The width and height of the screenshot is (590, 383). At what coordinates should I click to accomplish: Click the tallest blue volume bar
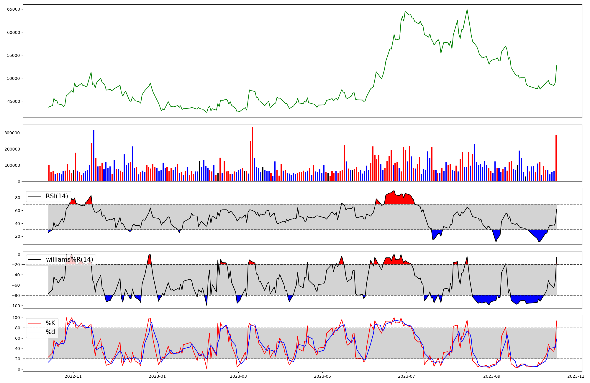click(x=94, y=156)
